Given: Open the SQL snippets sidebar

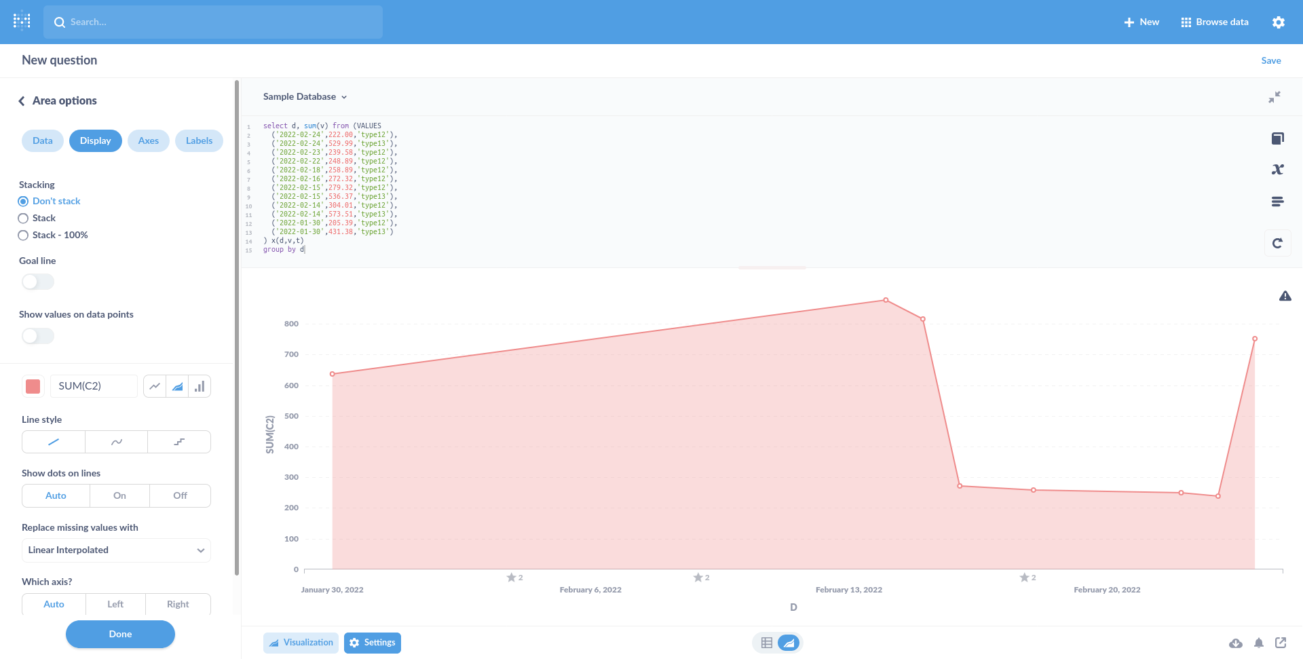Looking at the screenshot, I should pyautogui.click(x=1278, y=201).
